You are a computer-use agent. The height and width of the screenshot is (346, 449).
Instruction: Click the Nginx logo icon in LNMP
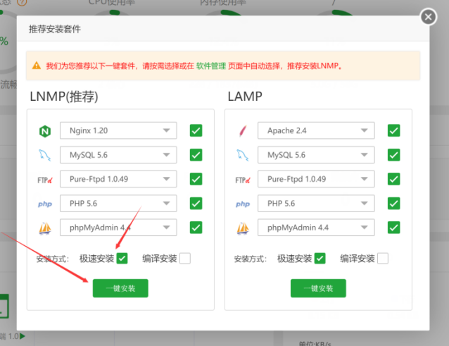click(45, 131)
